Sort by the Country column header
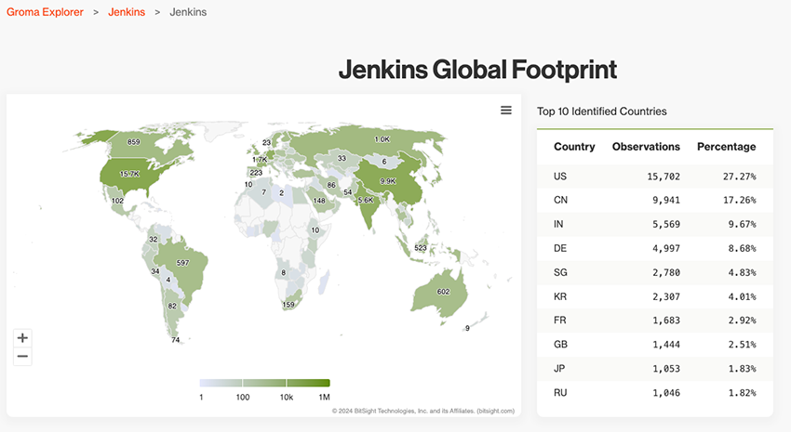Viewport: 791px width, 432px height. (574, 147)
